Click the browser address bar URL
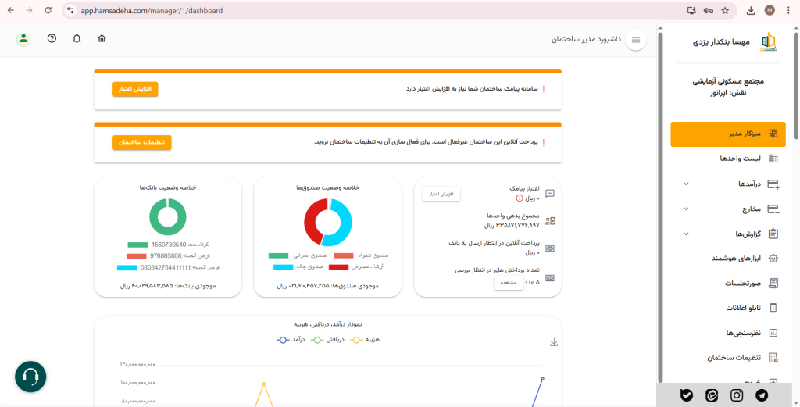Screen dimensions: 800x407 point(152,11)
